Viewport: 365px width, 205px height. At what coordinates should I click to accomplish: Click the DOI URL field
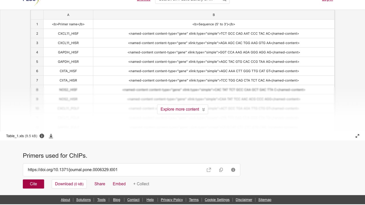coord(131,170)
